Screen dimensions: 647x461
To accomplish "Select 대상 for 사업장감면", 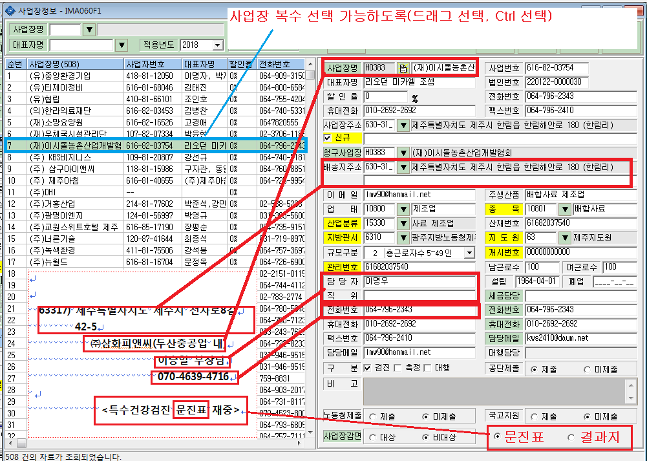I will 372,437.
